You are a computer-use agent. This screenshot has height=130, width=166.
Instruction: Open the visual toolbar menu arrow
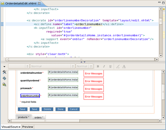click(x=4, y=67)
